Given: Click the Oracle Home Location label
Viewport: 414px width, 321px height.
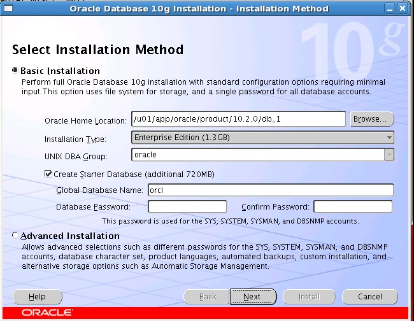Looking at the screenshot, I should tap(85, 121).
